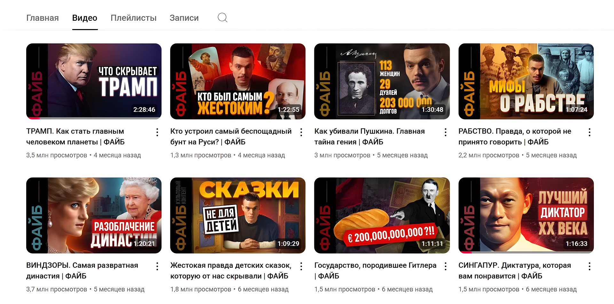Image resolution: width=614 pixels, height=304 pixels.
Task: Open options menu for ТРАМП video
Action: click(157, 132)
